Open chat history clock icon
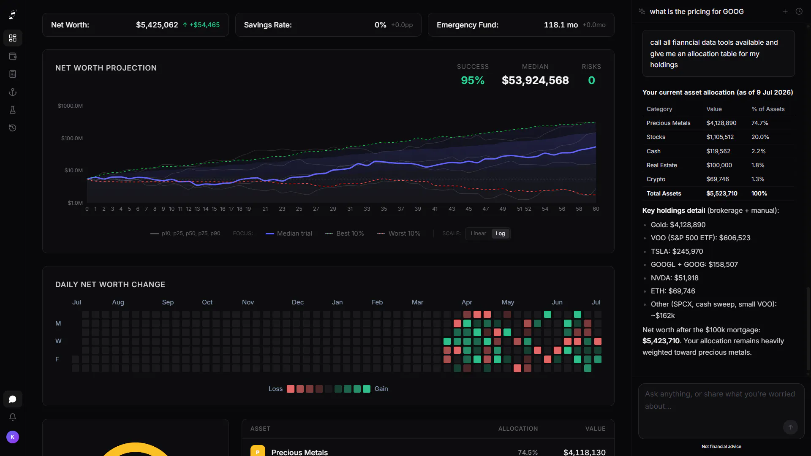This screenshot has width=811, height=456. 799,11
